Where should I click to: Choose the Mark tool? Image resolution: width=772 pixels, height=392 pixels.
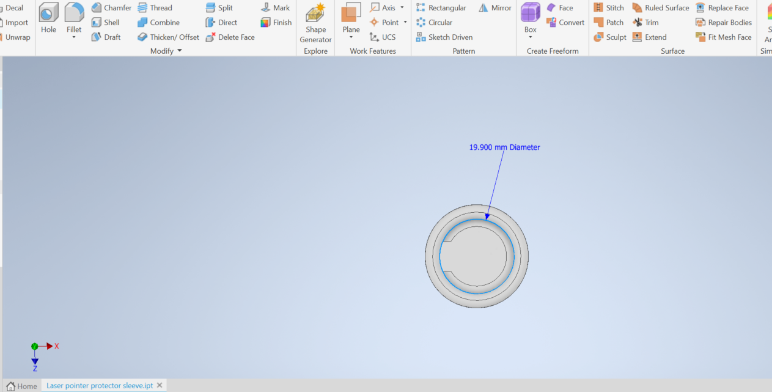click(x=275, y=8)
